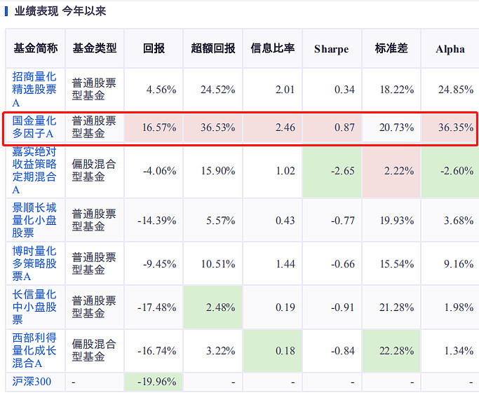
Task: Click the 基金类型 column header
Action: (x=95, y=48)
